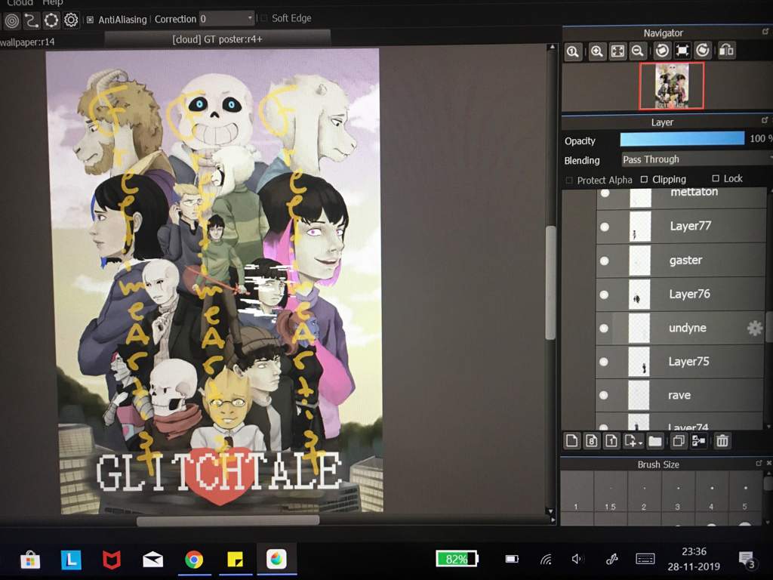773x580 pixels.
Task: Hide the Layer77 layer
Action: 605,227
